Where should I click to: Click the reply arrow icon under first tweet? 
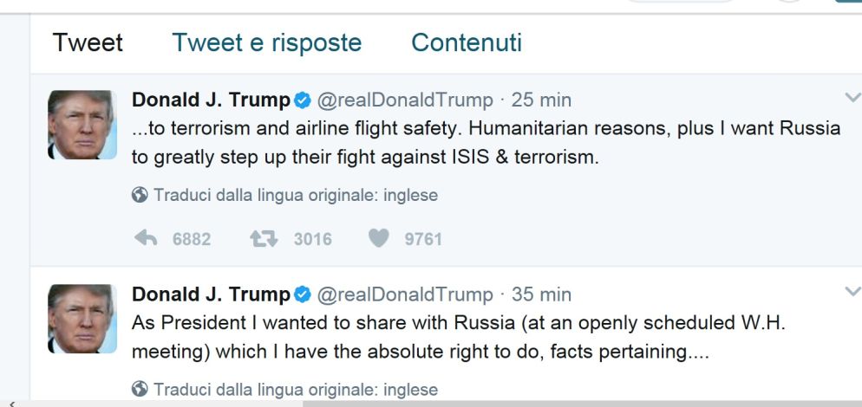(146, 238)
